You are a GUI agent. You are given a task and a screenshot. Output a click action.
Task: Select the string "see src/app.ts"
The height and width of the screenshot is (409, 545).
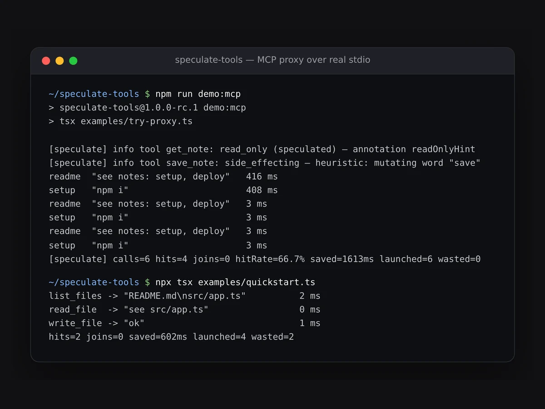[x=166, y=309]
